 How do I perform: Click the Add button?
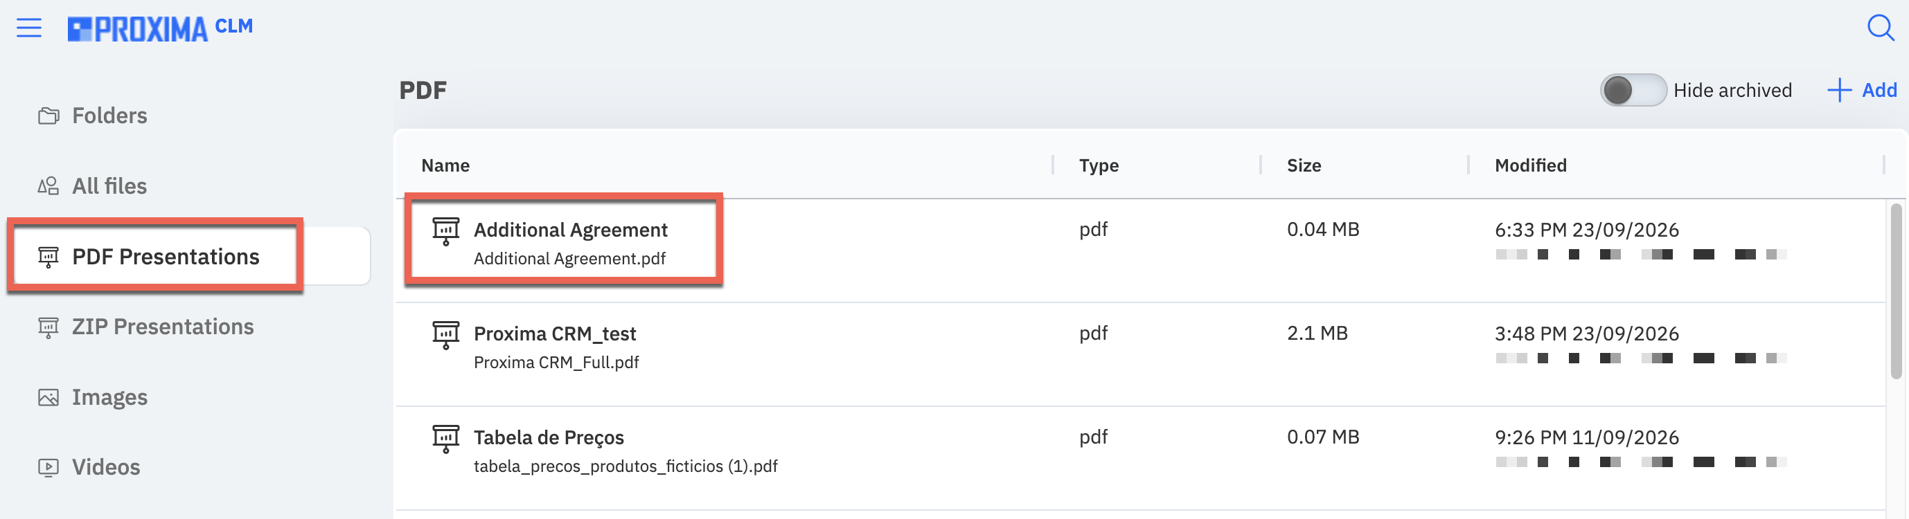pyautogui.click(x=1862, y=91)
